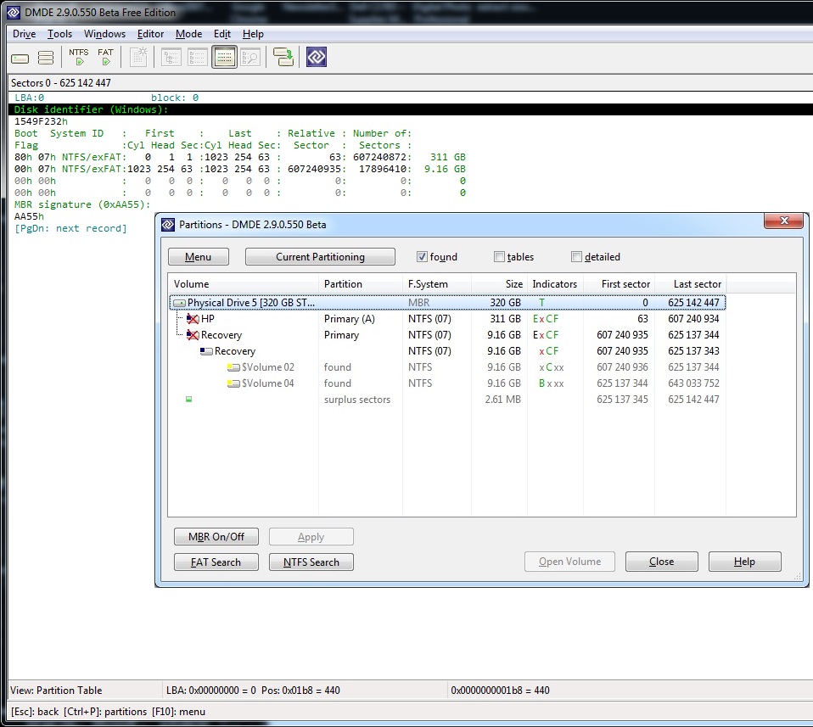This screenshot has height=727, width=813.
Task: Toggle MBR On/Off button
Action: (216, 536)
